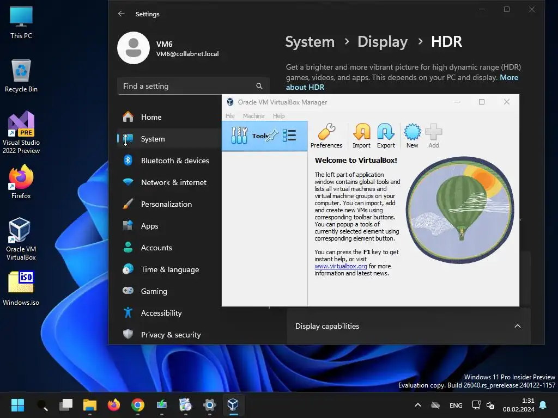Collapse the Display capabilities section
Screen dimensions: 558x418
[518, 326]
